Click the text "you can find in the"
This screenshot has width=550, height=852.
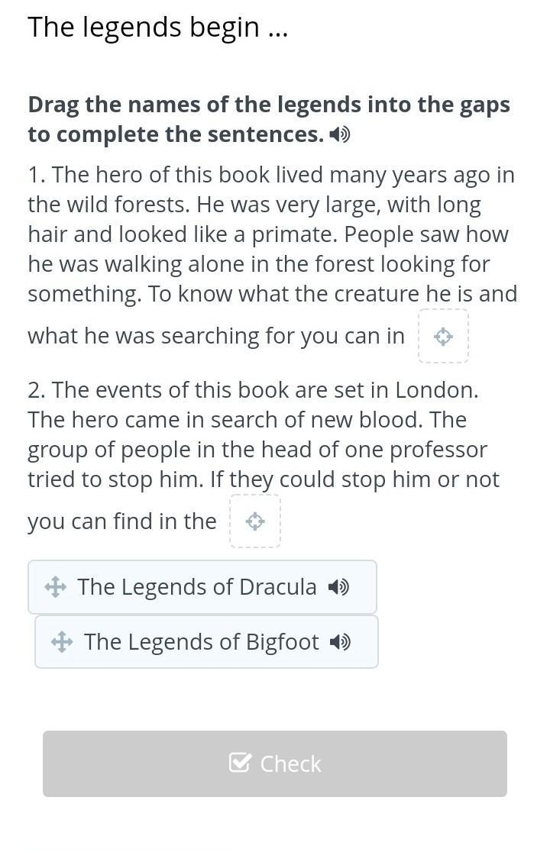coord(122,521)
